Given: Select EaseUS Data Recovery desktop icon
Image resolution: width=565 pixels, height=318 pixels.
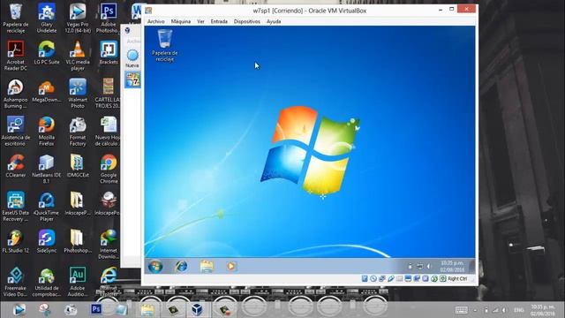Looking at the screenshot, I should coord(16,206).
